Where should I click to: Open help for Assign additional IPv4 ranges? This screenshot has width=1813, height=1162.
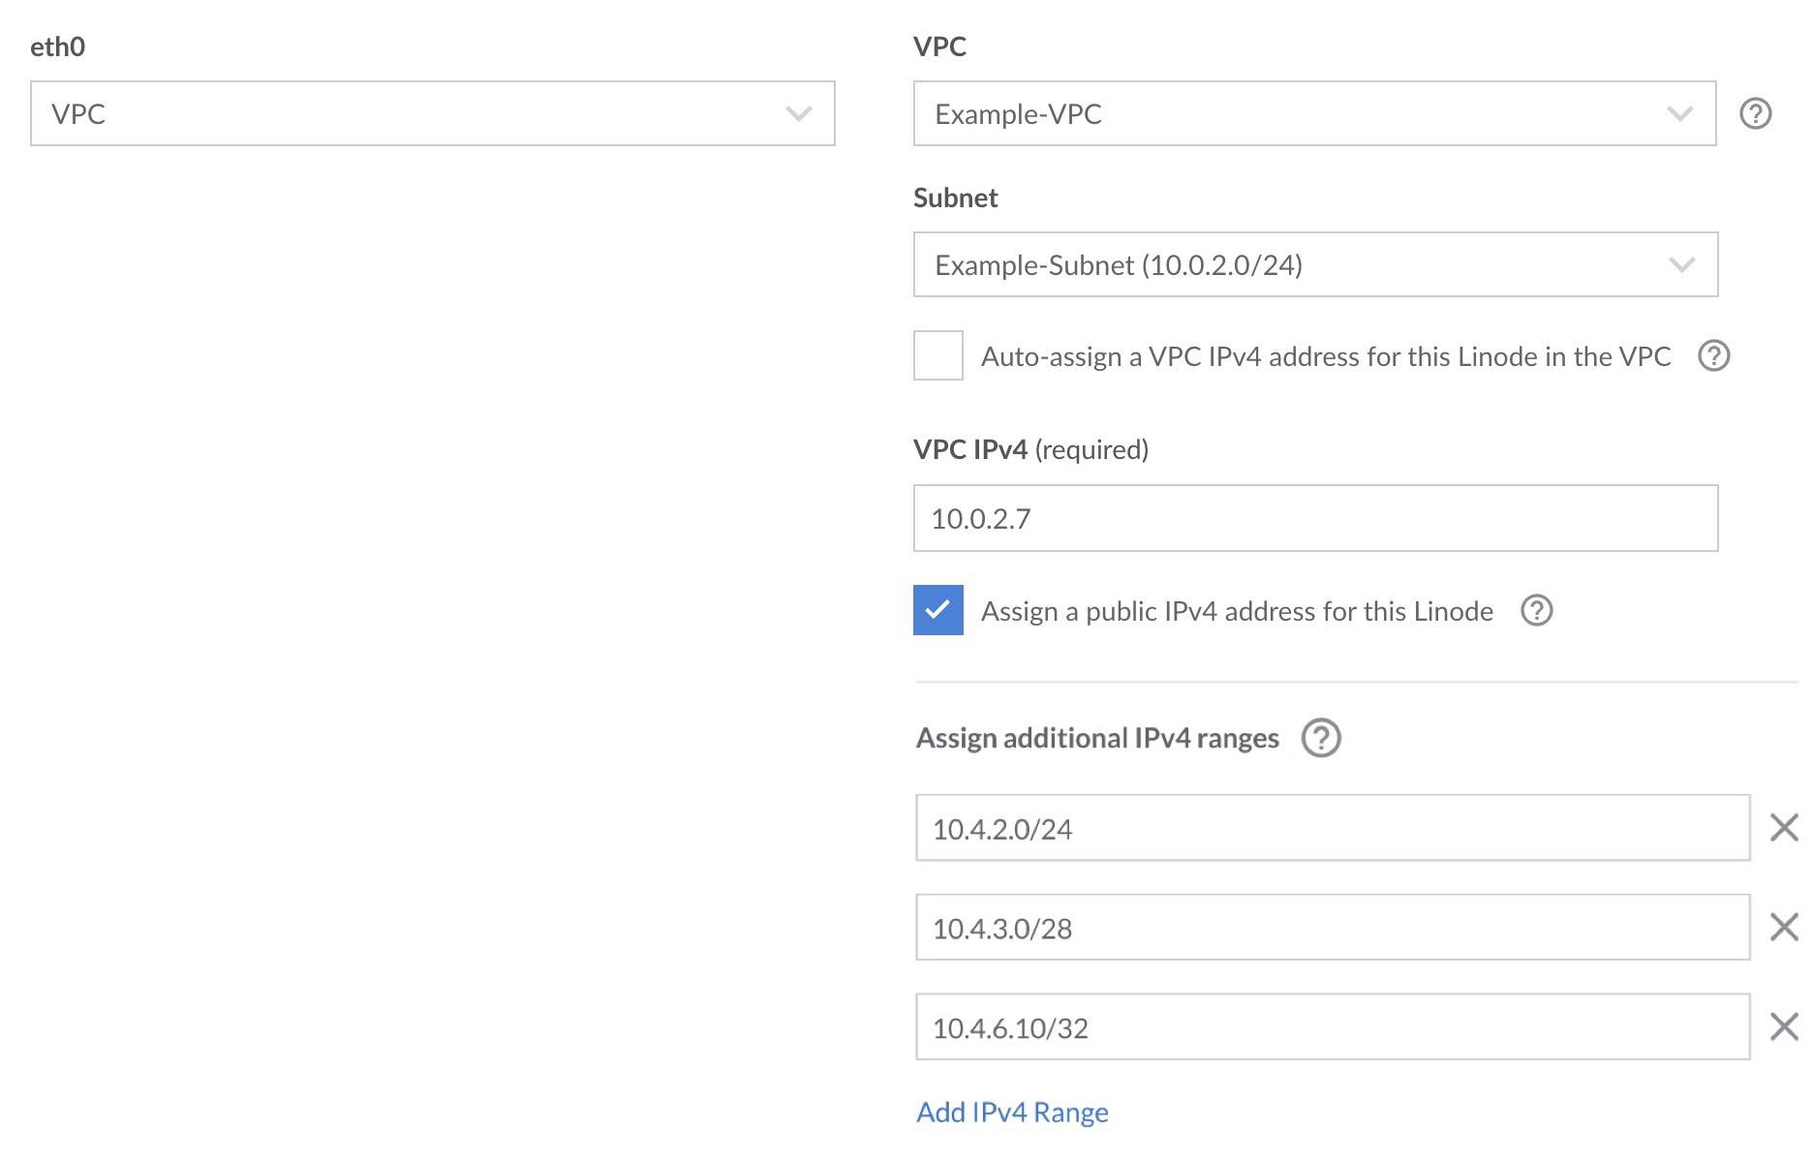coord(1323,738)
